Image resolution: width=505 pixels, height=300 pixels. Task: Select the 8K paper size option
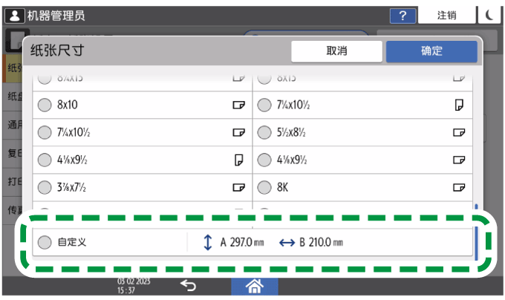point(264,187)
